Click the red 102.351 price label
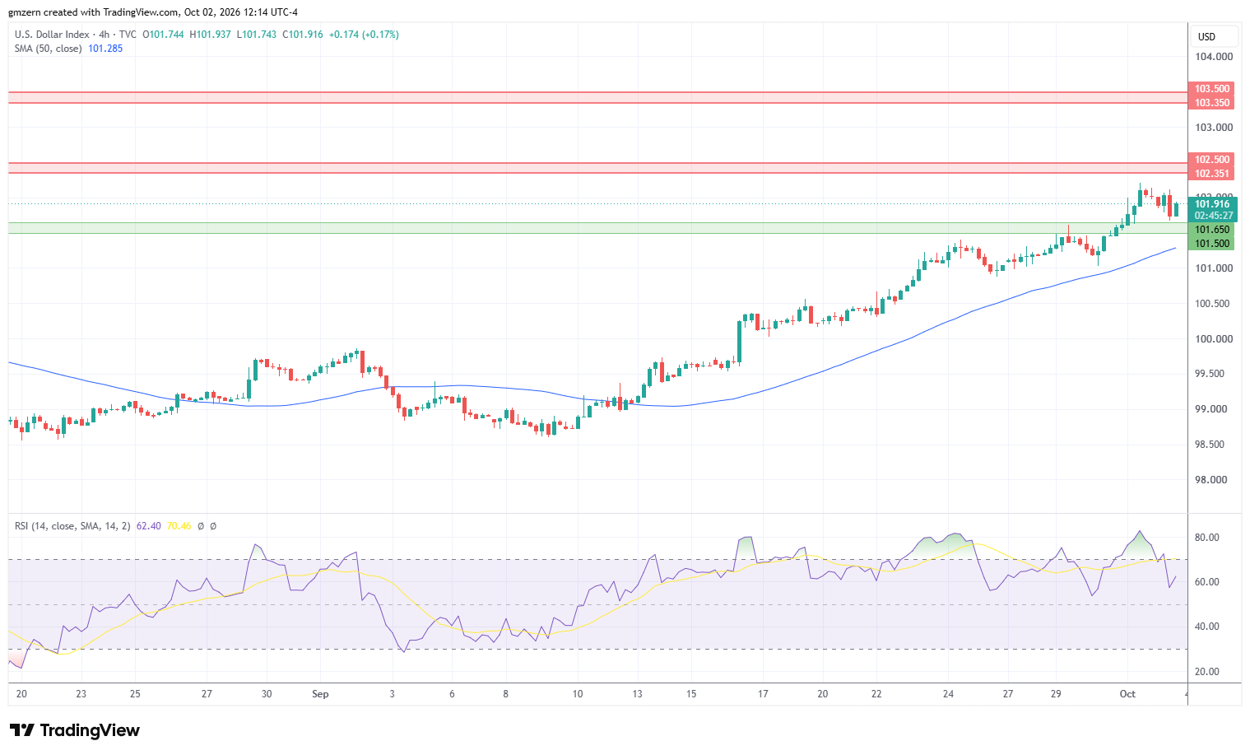The height and width of the screenshot is (755, 1250). click(1212, 174)
